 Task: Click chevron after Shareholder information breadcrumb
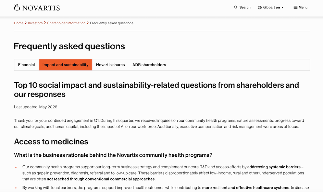pos(88,23)
